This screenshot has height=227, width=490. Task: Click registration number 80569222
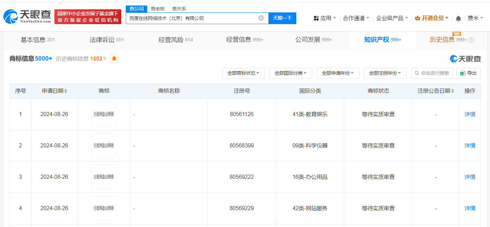[x=242, y=177]
